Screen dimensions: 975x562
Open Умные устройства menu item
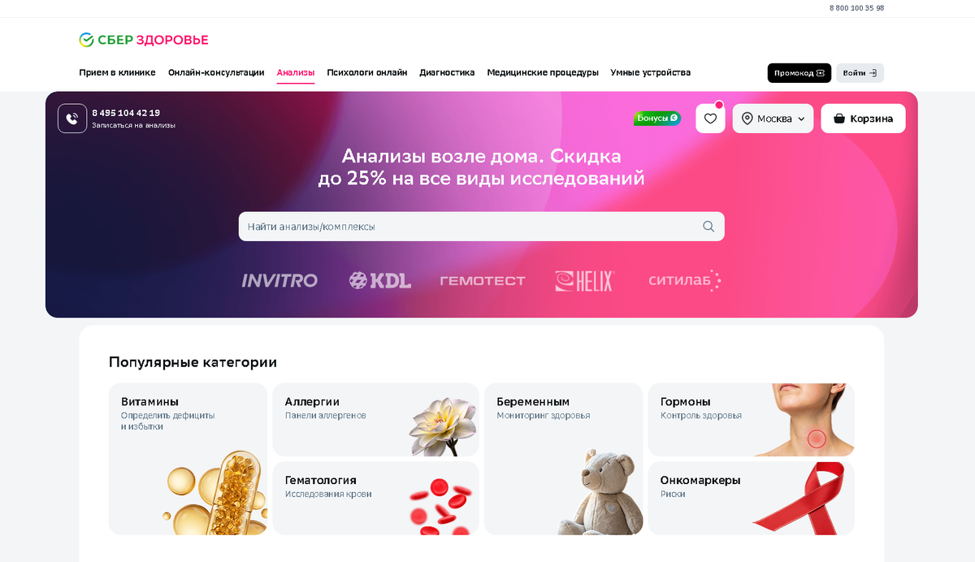tap(651, 72)
